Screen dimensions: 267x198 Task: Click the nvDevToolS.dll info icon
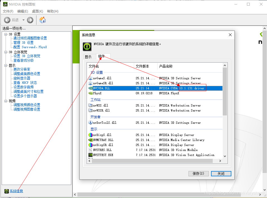pos(90,122)
